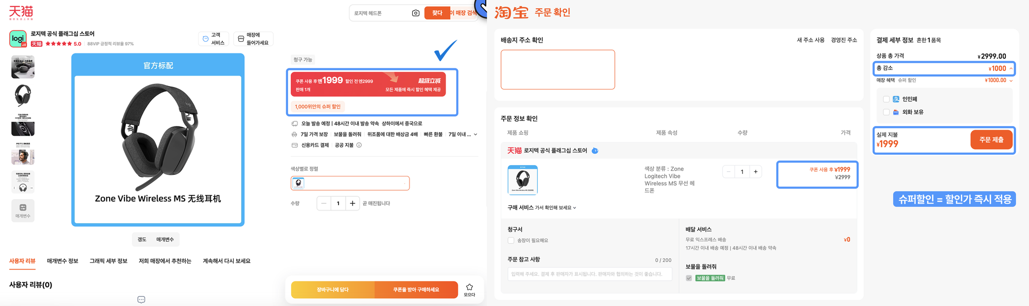Screen dimensions: 1029x306
Task: Click the 고객 서비스 customer service icon
Action: pos(205,39)
